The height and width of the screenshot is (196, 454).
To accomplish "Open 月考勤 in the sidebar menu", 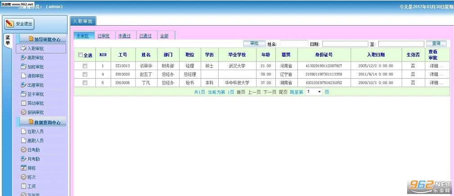I will (x=34, y=159).
